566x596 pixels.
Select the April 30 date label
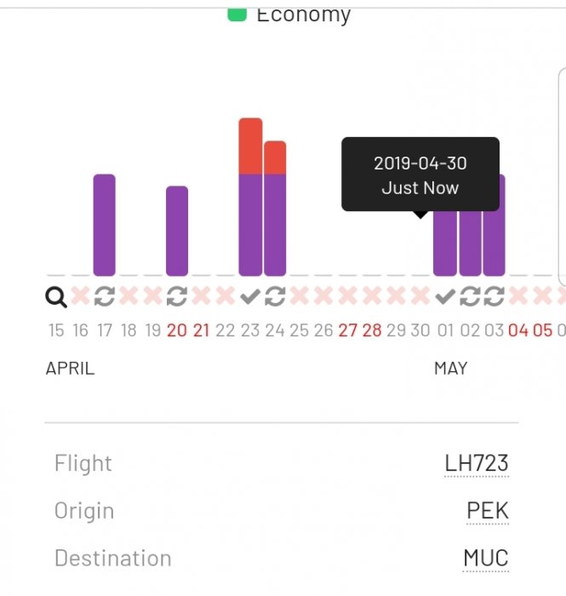point(420,330)
